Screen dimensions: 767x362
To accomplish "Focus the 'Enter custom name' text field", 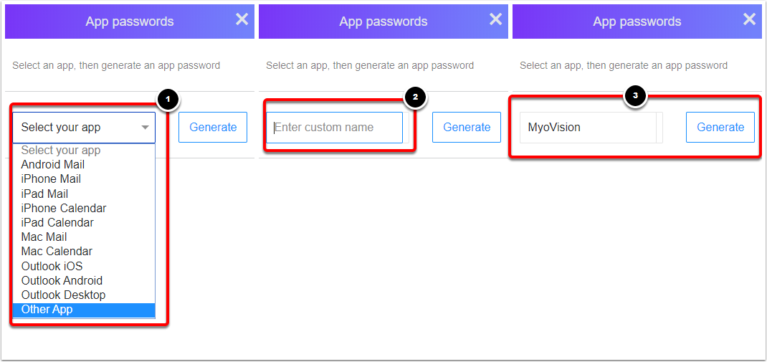I will pos(334,128).
